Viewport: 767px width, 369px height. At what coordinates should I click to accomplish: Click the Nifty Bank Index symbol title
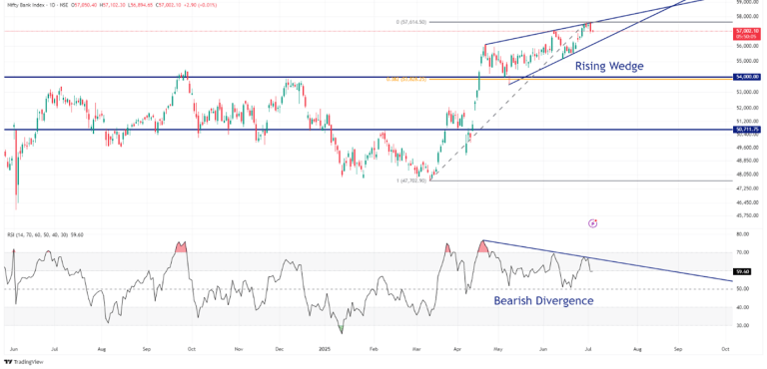click(x=25, y=4)
